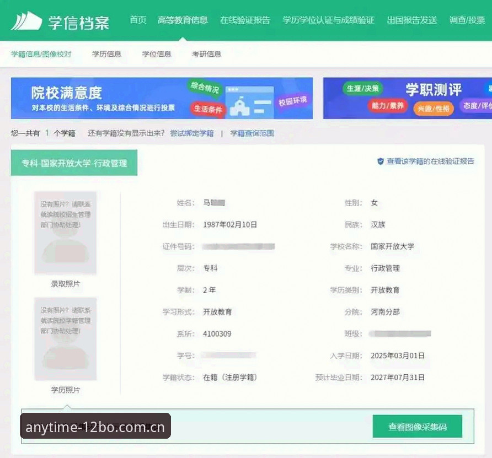Screen dimensions: 492x458
Task: Go to 在线验证报告
Action: [x=245, y=20]
